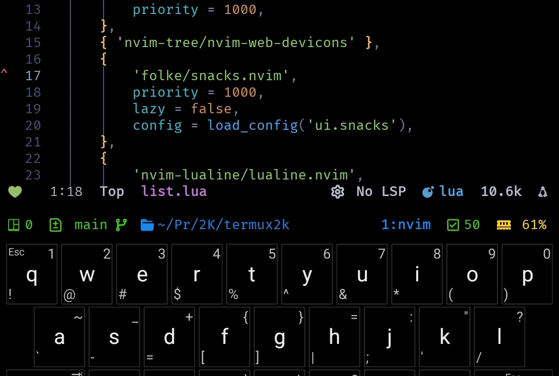
Task: Click the Linux penguin icon in the statusline
Action: tap(542, 192)
